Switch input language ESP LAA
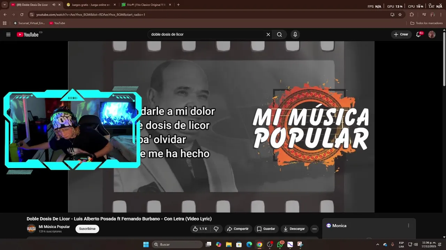Screen dimensions: 446x250 (x=401, y=244)
